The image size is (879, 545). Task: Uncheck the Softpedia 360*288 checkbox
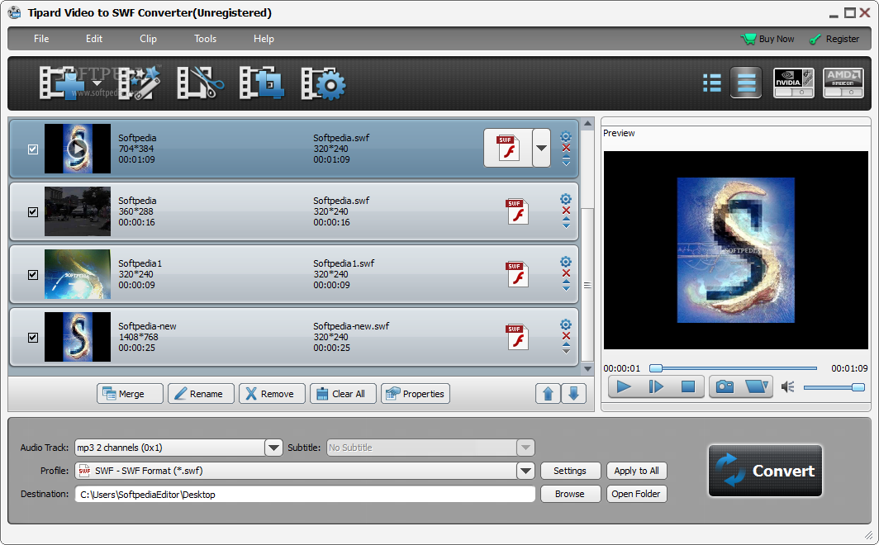pos(33,211)
